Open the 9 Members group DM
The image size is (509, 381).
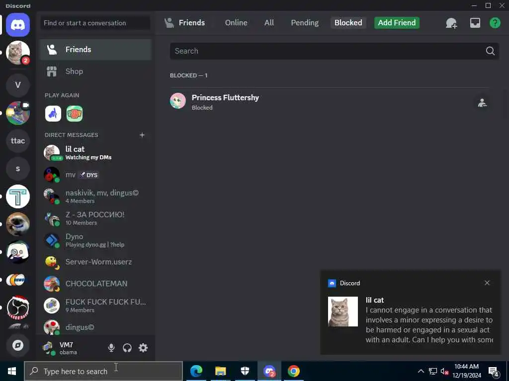pyautogui.click(x=96, y=306)
